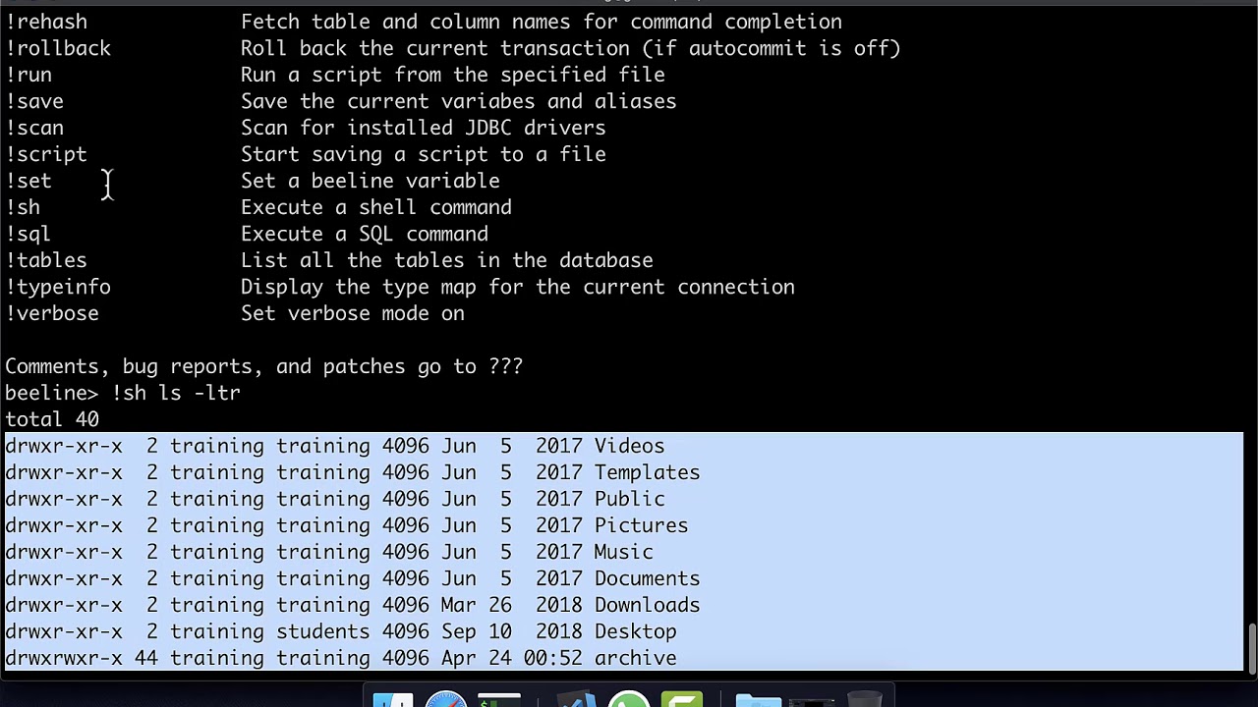This screenshot has height=707, width=1258.
Task: Click the archive directory name
Action: click(636, 658)
